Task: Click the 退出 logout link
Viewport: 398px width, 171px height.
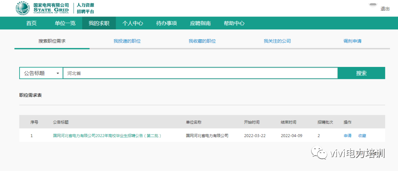Action: (x=385, y=9)
